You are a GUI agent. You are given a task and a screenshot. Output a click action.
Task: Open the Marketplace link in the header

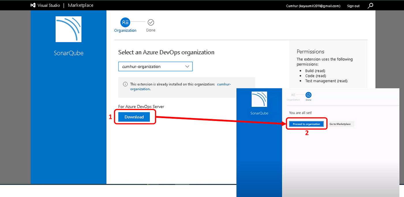[81, 5]
